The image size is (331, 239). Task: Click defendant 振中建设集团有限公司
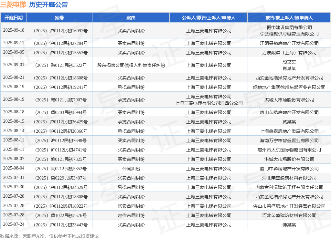coord(289,27)
